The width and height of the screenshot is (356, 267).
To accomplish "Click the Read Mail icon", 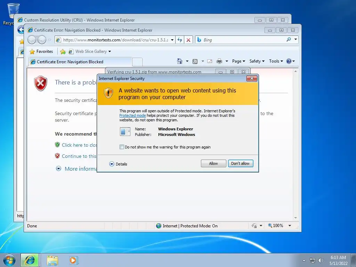I will (x=210, y=61).
